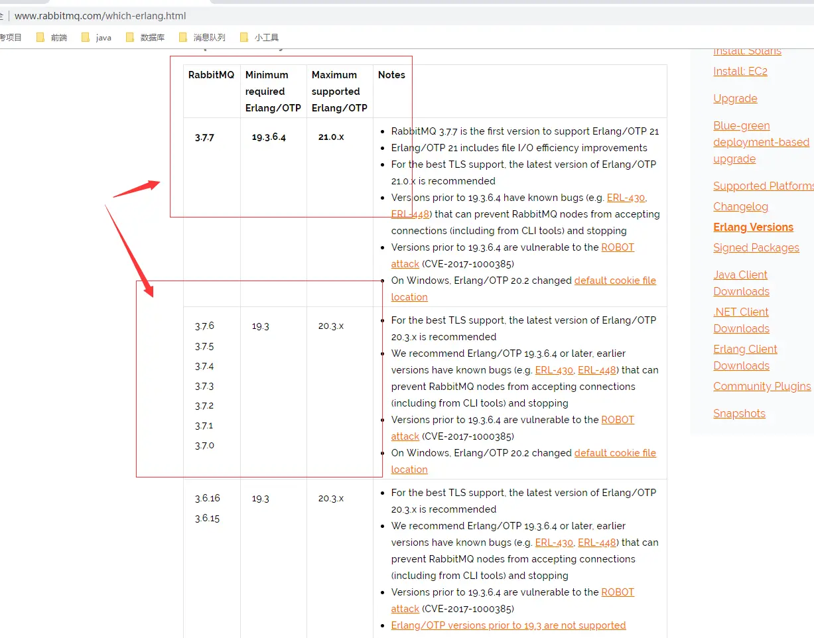Select the 20.3.x cell in the 3.7.6 row
This screenshot has width=814, height=638.
click(x=331, y=326)
